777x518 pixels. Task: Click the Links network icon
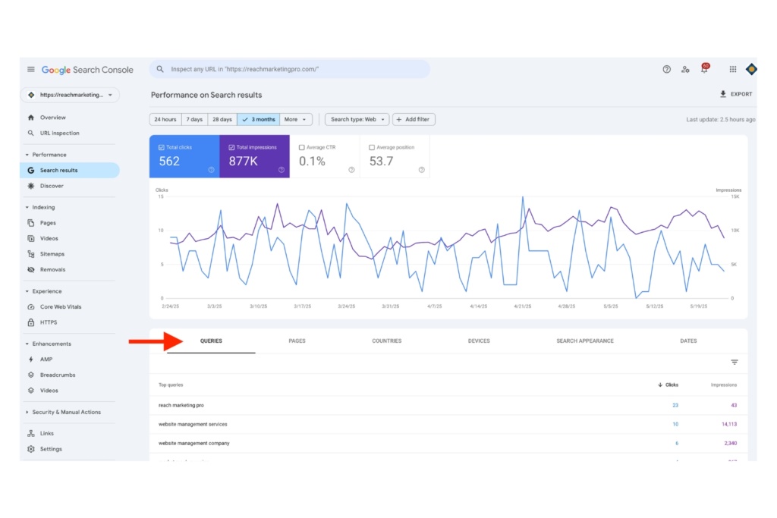pyautogui.click(x=30, y=433)
